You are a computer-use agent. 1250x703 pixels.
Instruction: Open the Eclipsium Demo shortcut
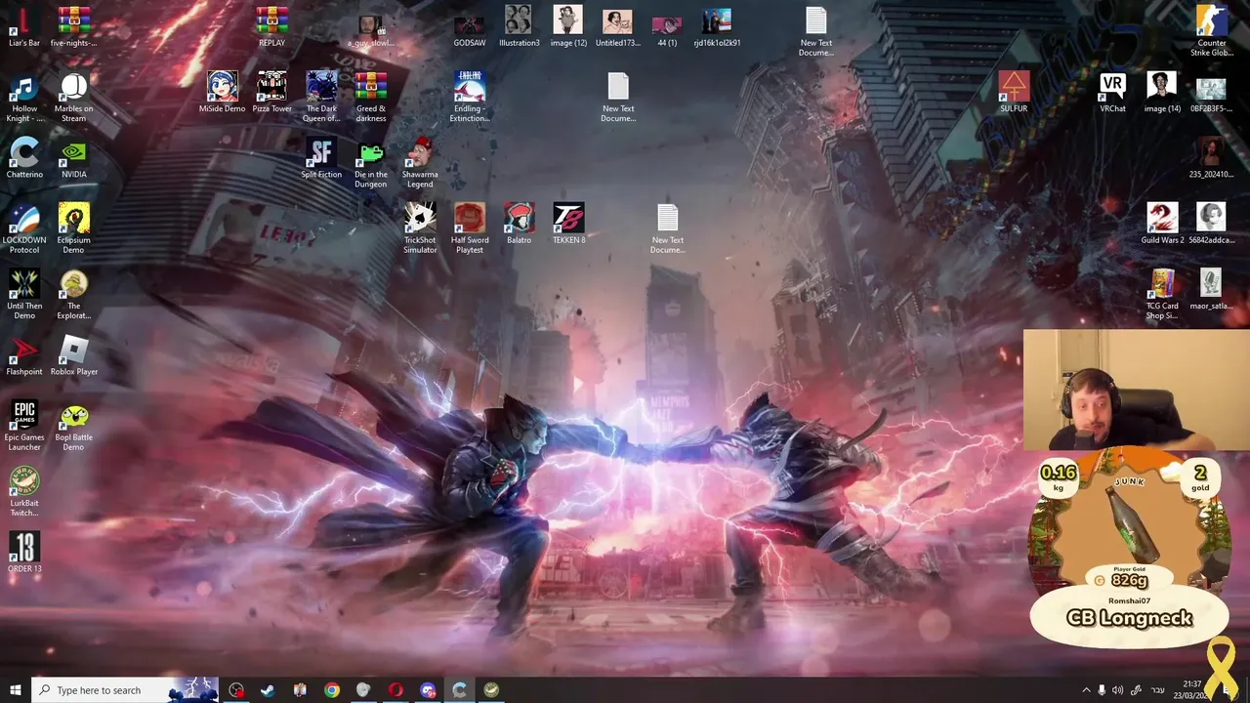[x=74, y=228]
